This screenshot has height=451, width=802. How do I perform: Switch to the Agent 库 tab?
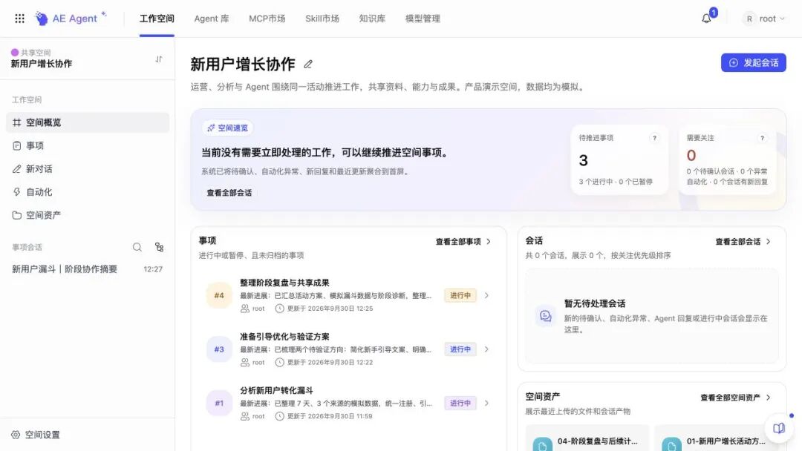211,19
